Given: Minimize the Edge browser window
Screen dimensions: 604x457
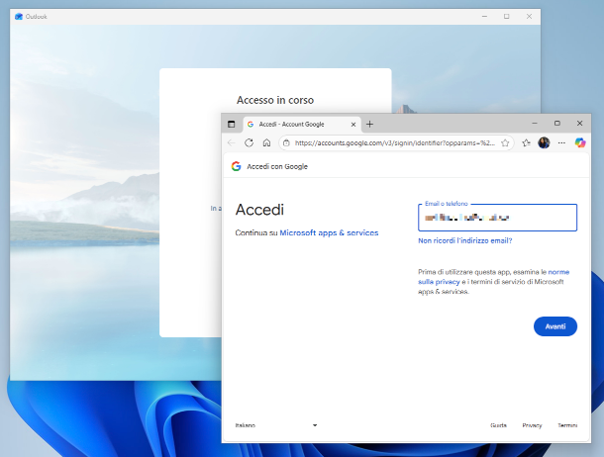Looking at the screenshot, I should 535,123.
